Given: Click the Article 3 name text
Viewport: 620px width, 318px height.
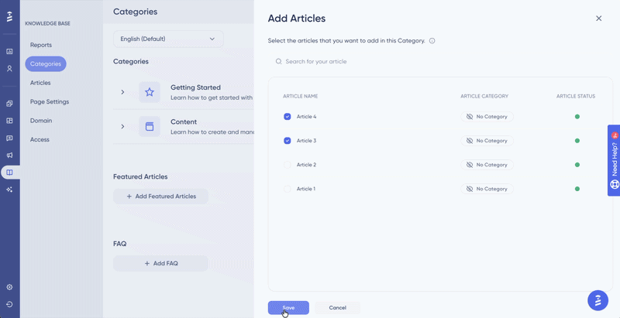Looking at the screenshot, I should (x=306, y=141).
